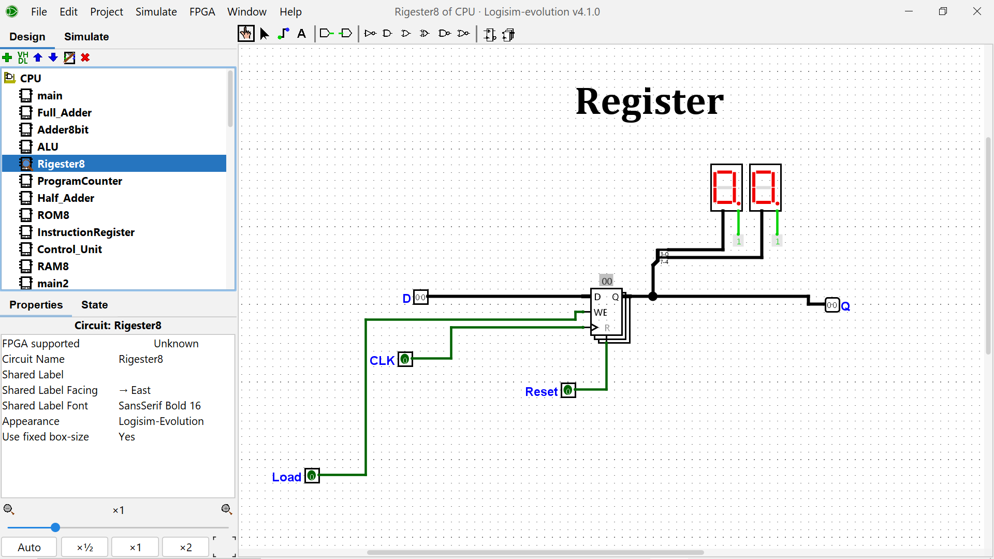Toggle the Load input pin
This screenshot has height=559, width=994.
(x=312, y=476)
